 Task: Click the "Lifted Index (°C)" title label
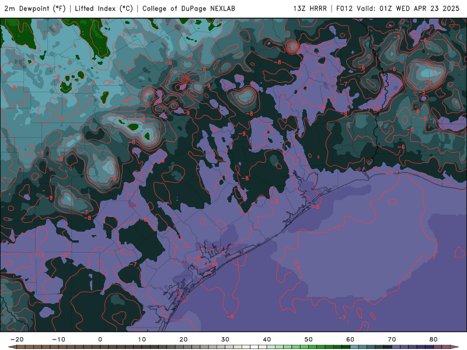click(104, 9)
